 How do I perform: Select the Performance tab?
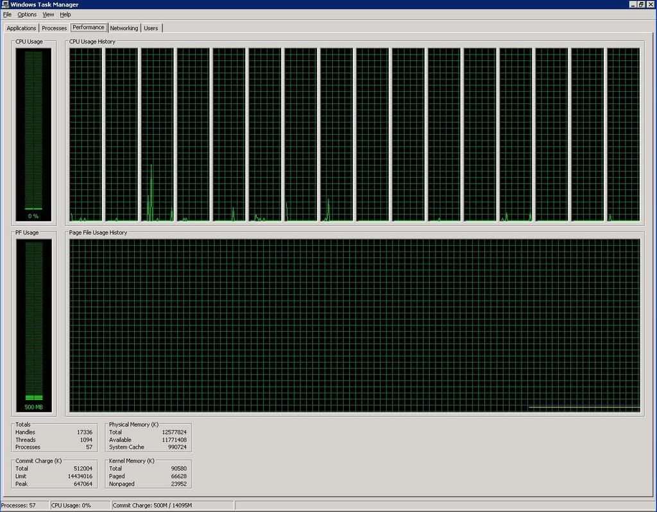(x=89, y=28)
